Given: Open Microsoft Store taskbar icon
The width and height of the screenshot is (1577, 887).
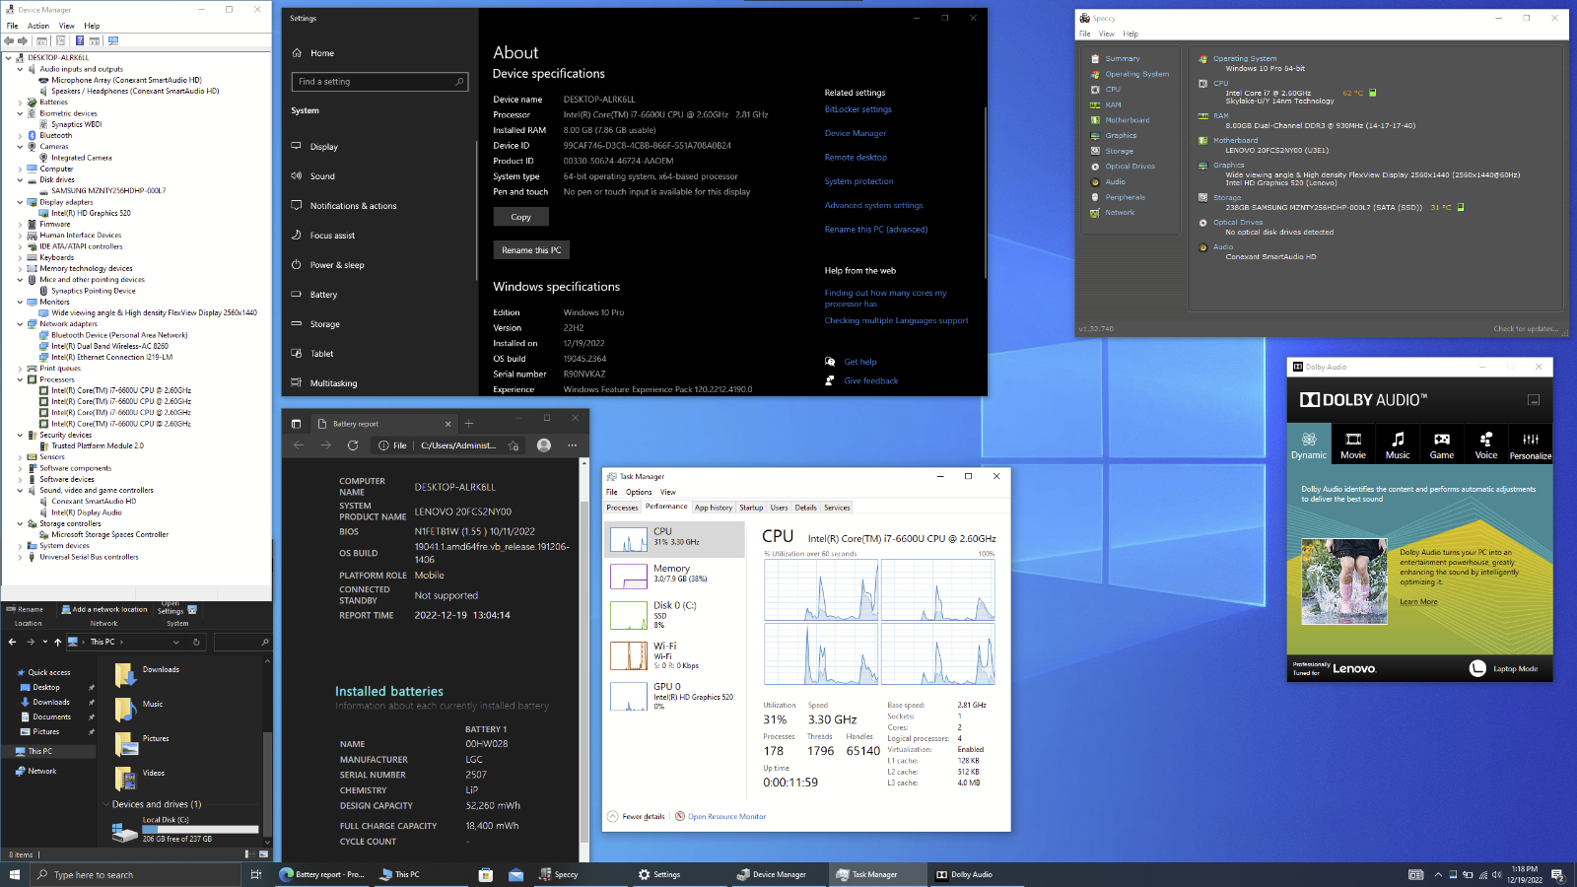Looking at the screenshot, I should (x=485, y=874).
